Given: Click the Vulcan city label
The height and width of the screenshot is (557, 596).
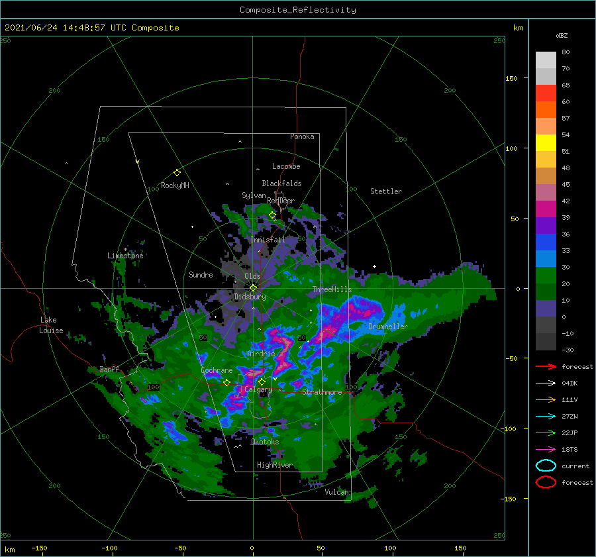Looking at the screenshot, I should click(337, 492).
